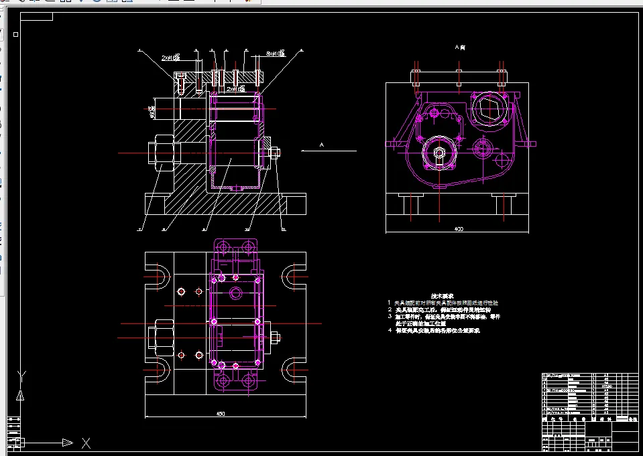
Task: Click technical requirement note number 2
Action: pos(439,310)
